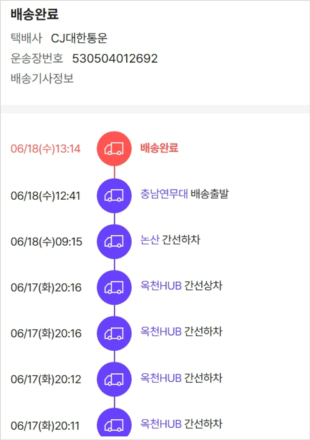Viewport: 310px width, 440px height.
Task: Open the 충남연무대 location link
Action: (164, 194)
